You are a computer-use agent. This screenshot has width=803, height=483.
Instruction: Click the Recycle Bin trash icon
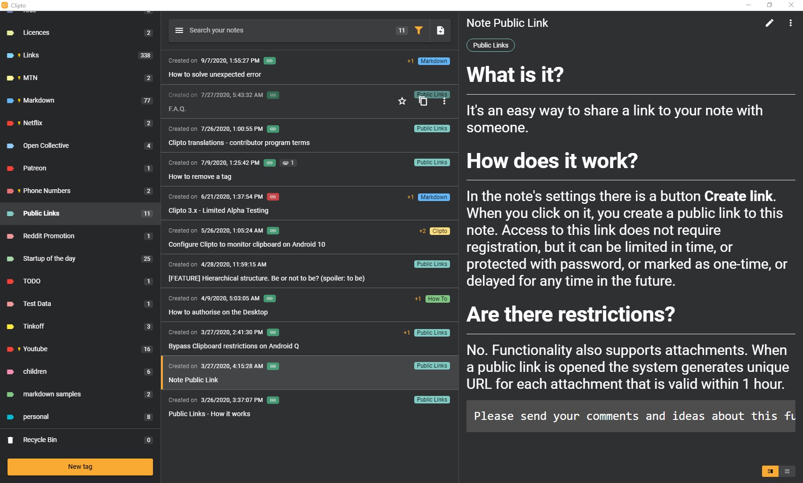[x=10, y=440]
